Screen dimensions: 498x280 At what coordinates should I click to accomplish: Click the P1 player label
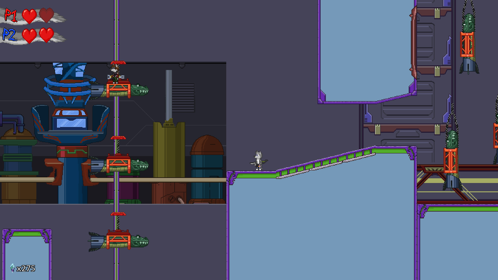11,15
